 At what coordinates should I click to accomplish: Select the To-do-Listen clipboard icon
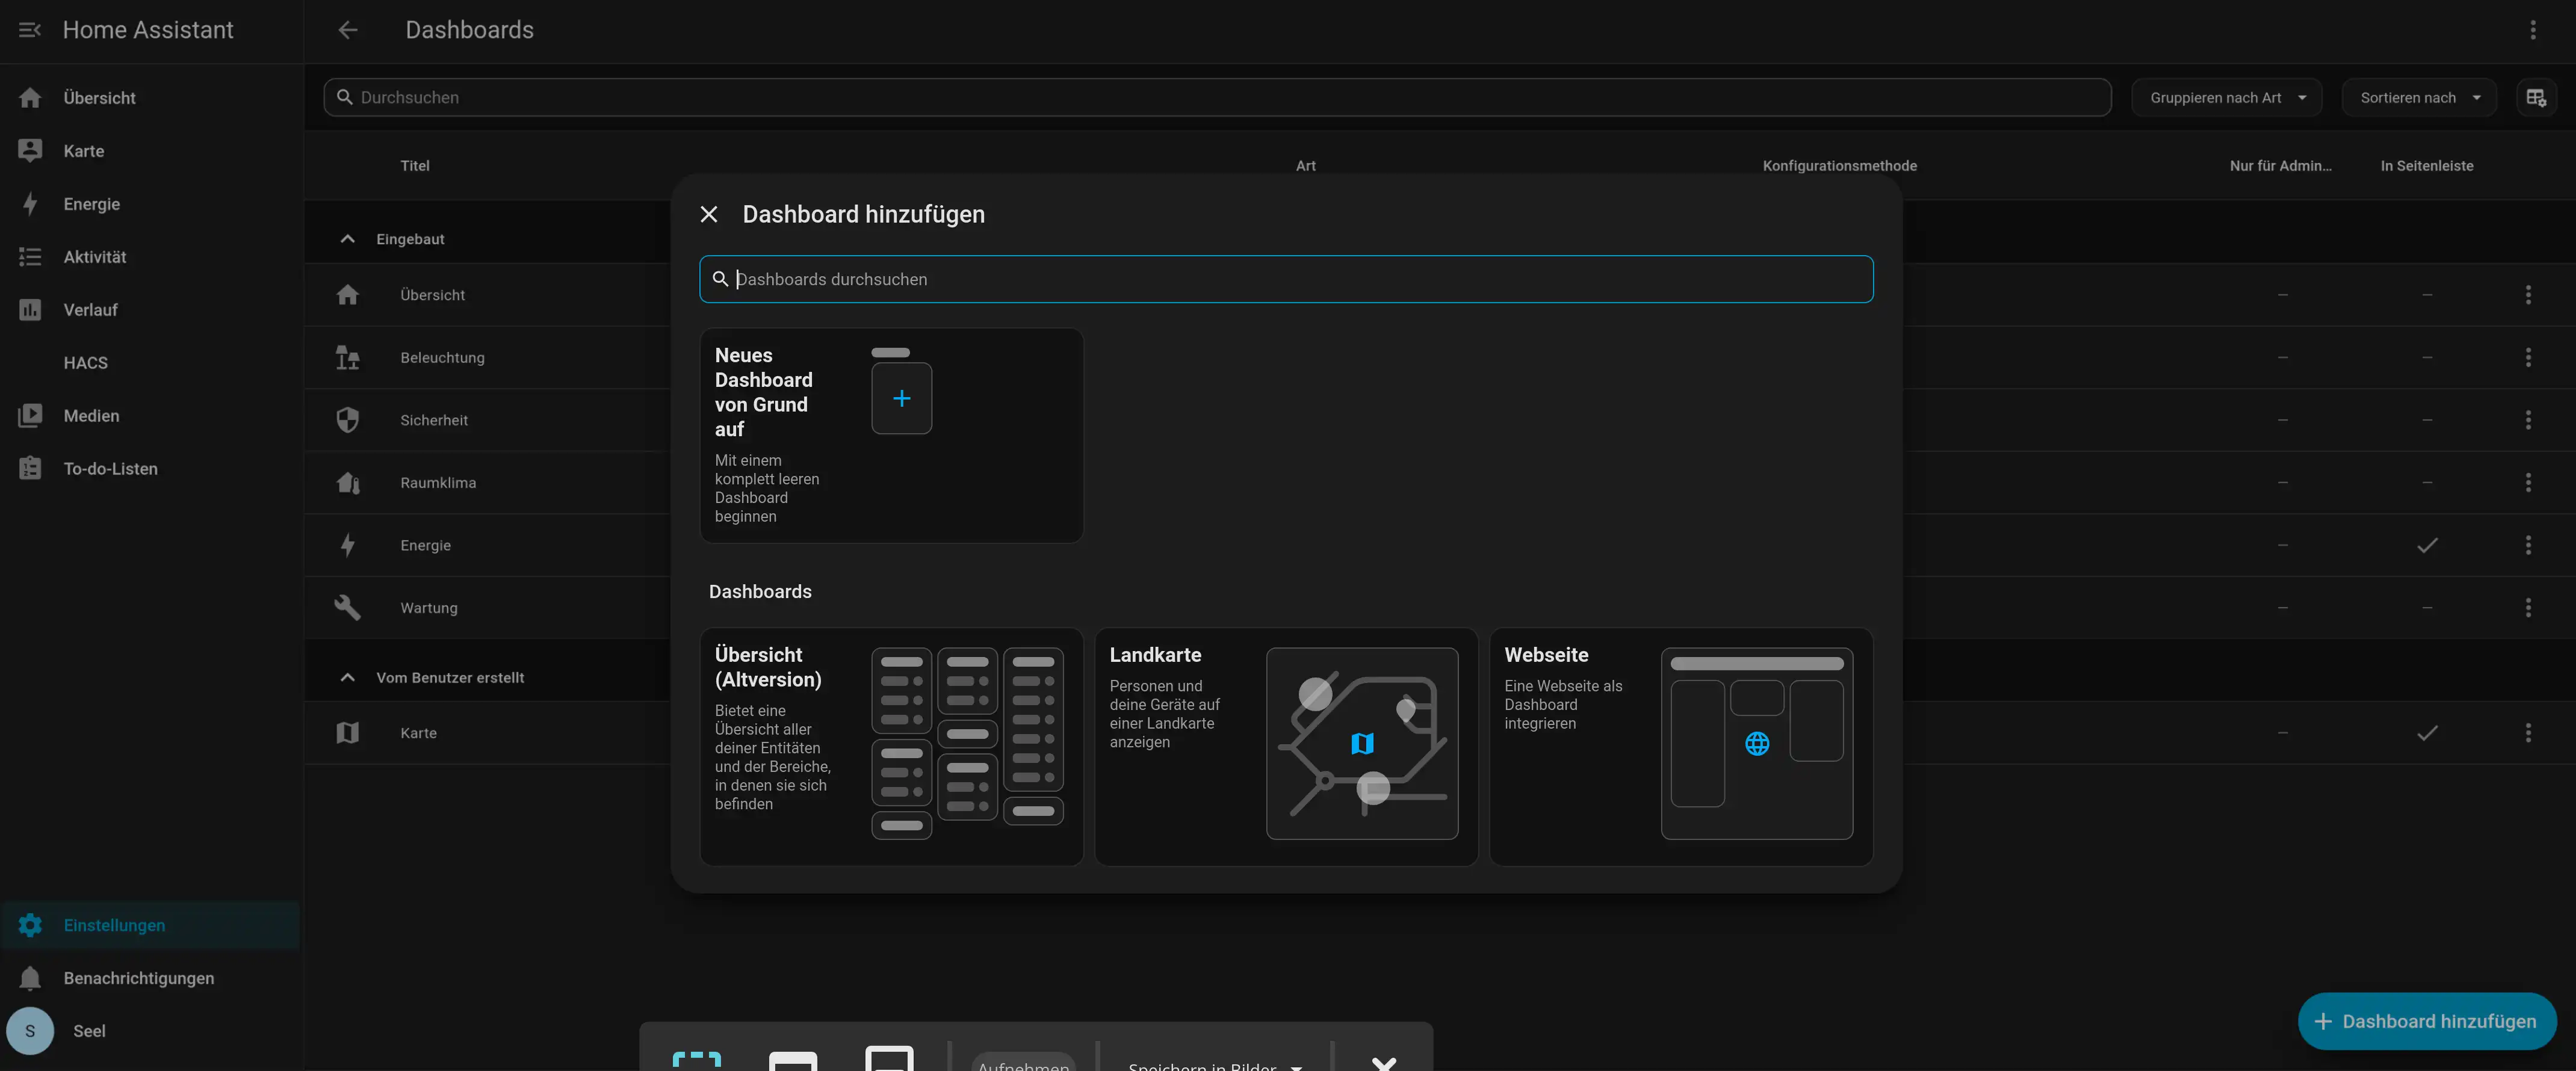(x=30, y=469)
